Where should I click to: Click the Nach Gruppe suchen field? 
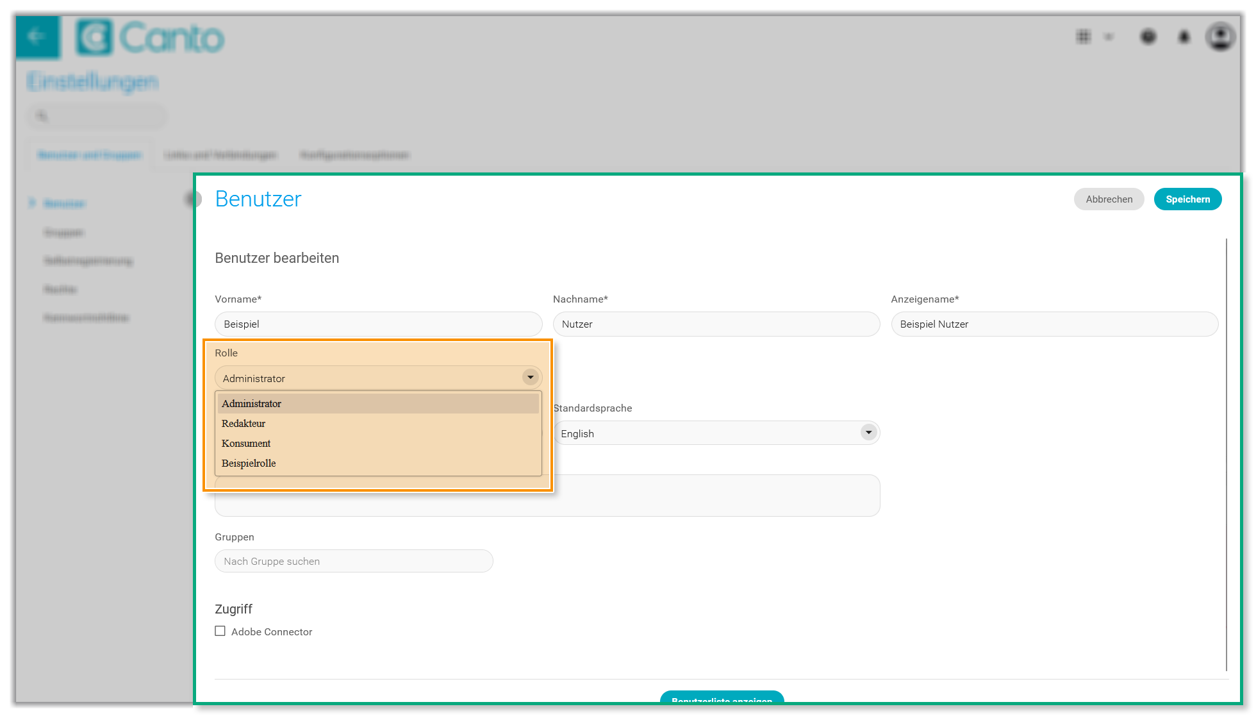(x=354, y=561)
